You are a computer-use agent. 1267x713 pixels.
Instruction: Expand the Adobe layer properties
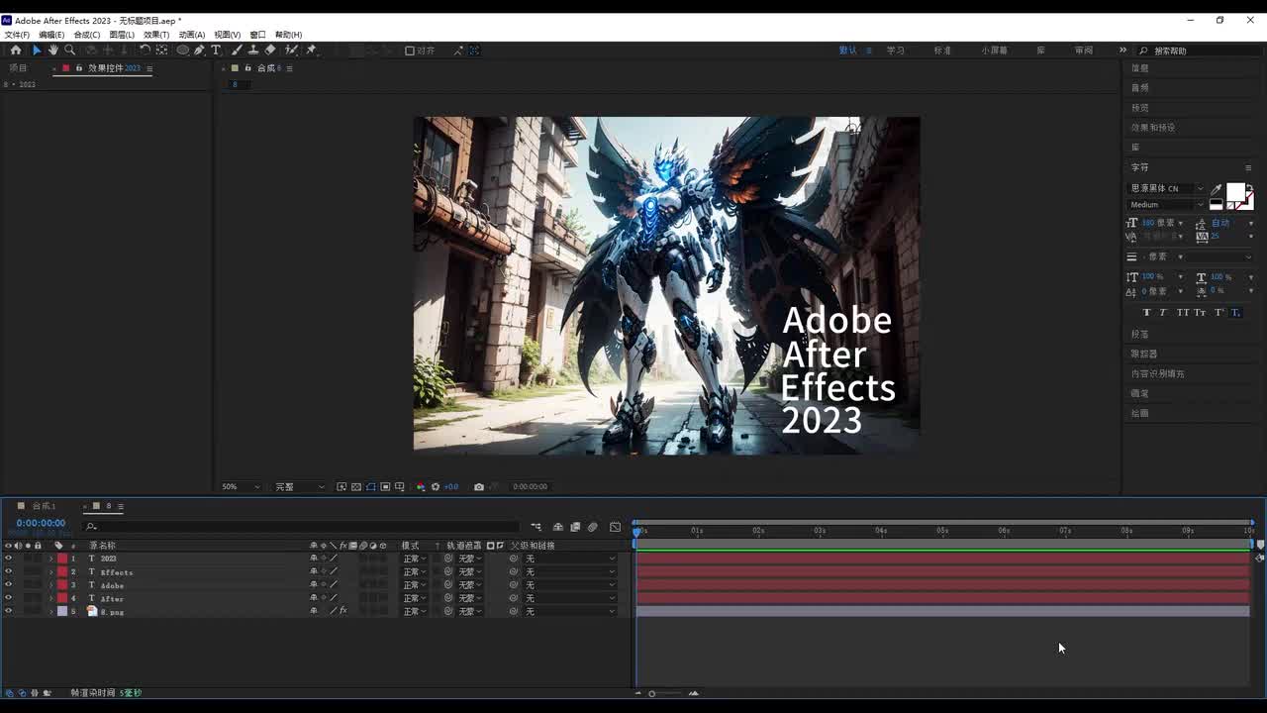51,585
